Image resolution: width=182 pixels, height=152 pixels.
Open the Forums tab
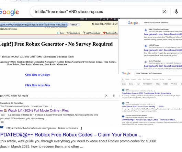[162, 79]
